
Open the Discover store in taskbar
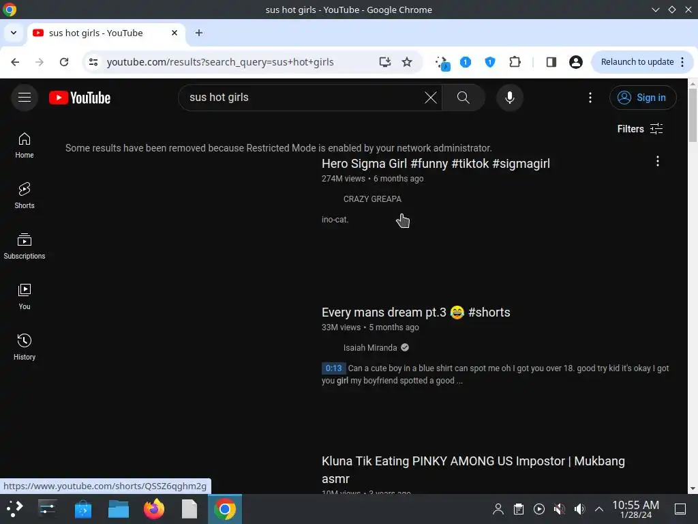tap(82, 509)
